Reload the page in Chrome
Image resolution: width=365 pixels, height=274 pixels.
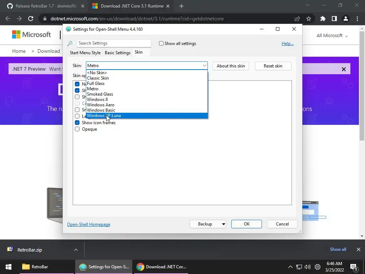coord(31,19)
